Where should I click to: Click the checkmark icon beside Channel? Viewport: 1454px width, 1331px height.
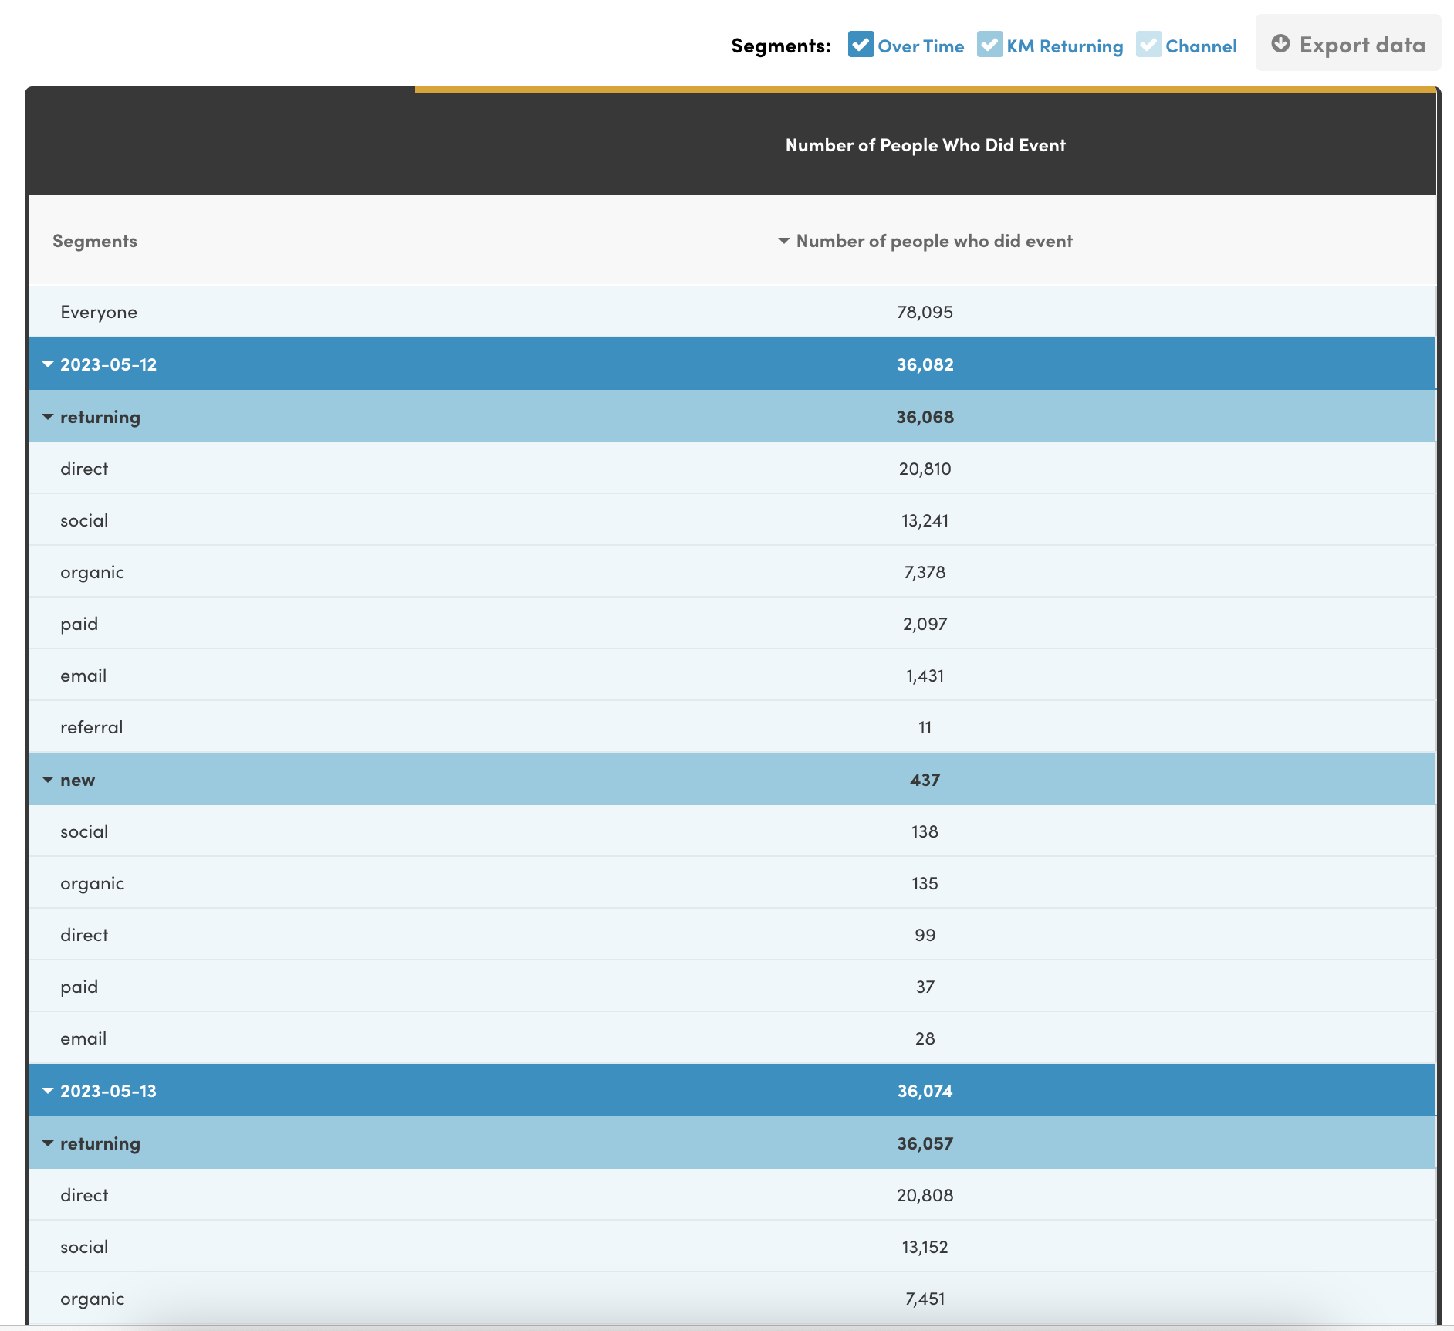point(1148,45)
